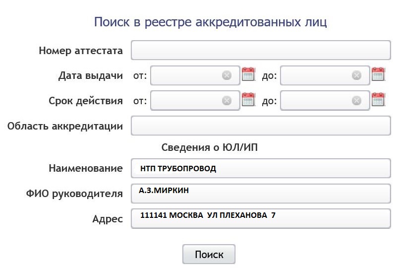Open calendar for issue date 'до'

pyautogui.click(x=378, y=74)
